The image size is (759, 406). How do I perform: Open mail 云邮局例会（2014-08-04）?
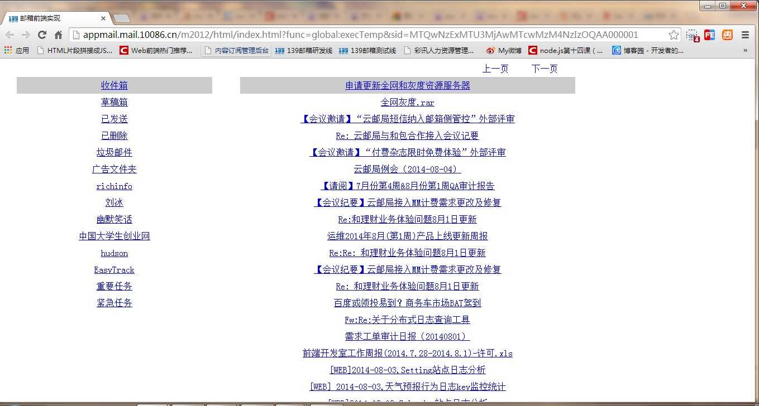click(x=408, y=169)
